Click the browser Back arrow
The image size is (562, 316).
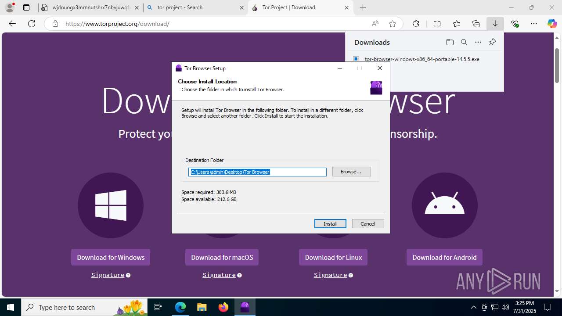point(12,24)
